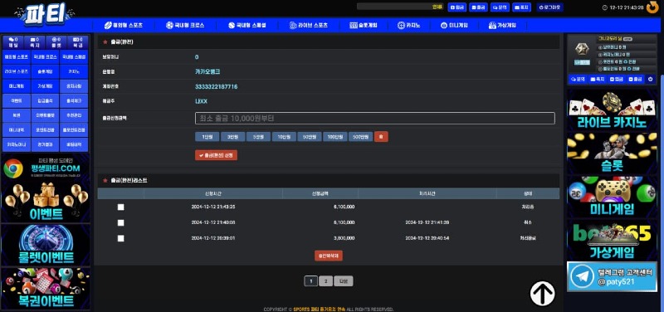Open 카지노 in the blue navigation bar
Viewport: 664px width, 312px height.
[x=408, y=26]
